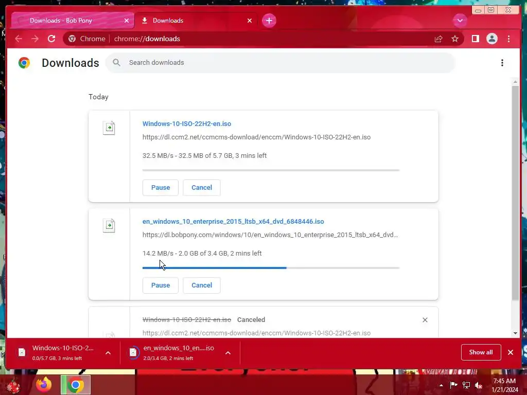
Task: Bookmark this page with the star icon
Action: click(x=455, y=39)
